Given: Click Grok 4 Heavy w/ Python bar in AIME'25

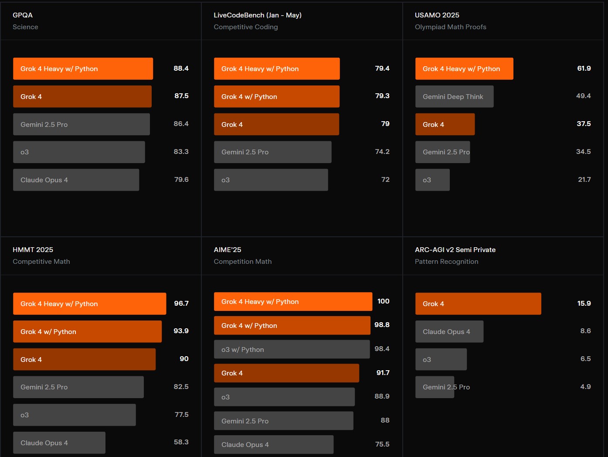Looking at the screenshot, I should point(293,301).
